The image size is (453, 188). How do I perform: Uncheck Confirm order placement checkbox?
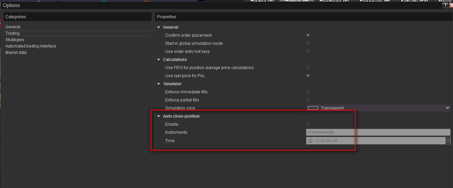[x=308, y=35]
